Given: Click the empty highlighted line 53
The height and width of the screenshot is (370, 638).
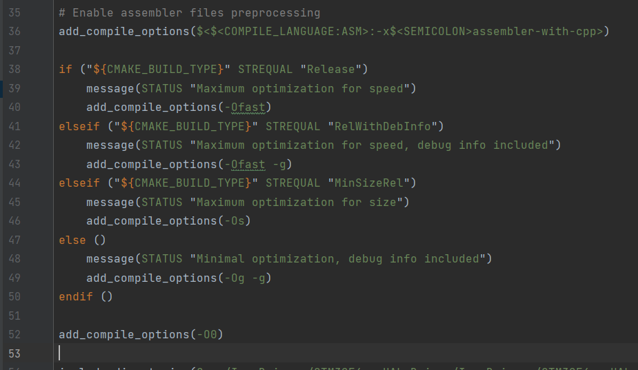Looking at the screenshot, I should [x=276, y=353].
